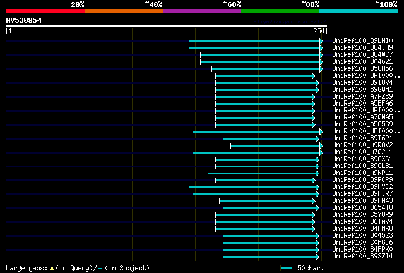
Task: Select the UniRef100_B9GL81 label
Action: click(362, 166)
